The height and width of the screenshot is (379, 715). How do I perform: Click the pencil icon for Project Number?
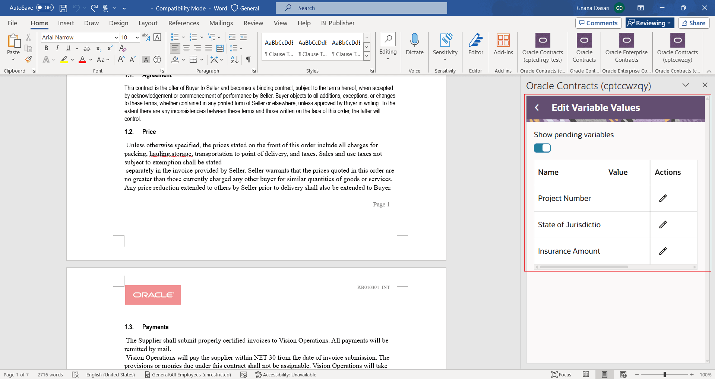[x=663, y=198]
